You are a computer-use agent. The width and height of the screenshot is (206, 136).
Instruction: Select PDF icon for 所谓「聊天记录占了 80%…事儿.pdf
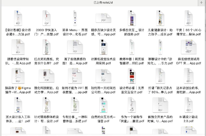[x=160, y=76]
